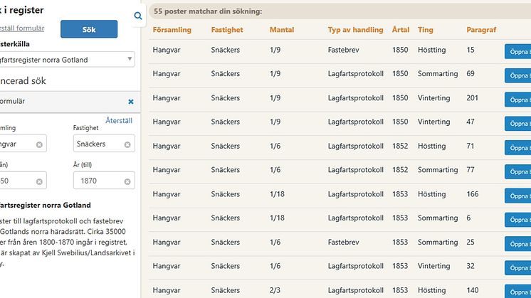
Task: Click Lagfartsprotokoll in the paragraph 69 row
Action: pos(356,74)
